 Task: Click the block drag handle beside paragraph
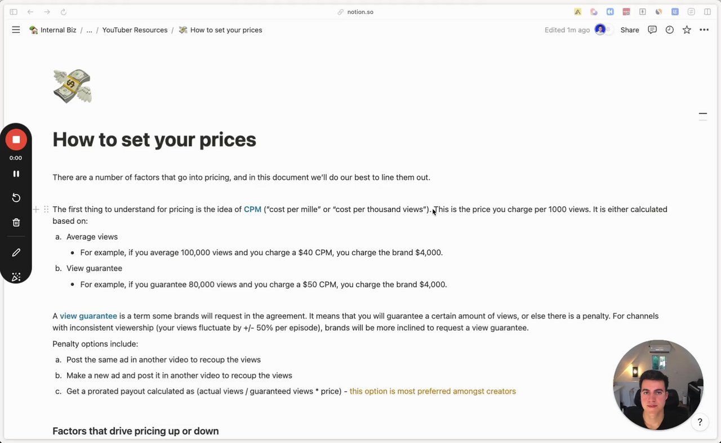click(x=46, y=209)
